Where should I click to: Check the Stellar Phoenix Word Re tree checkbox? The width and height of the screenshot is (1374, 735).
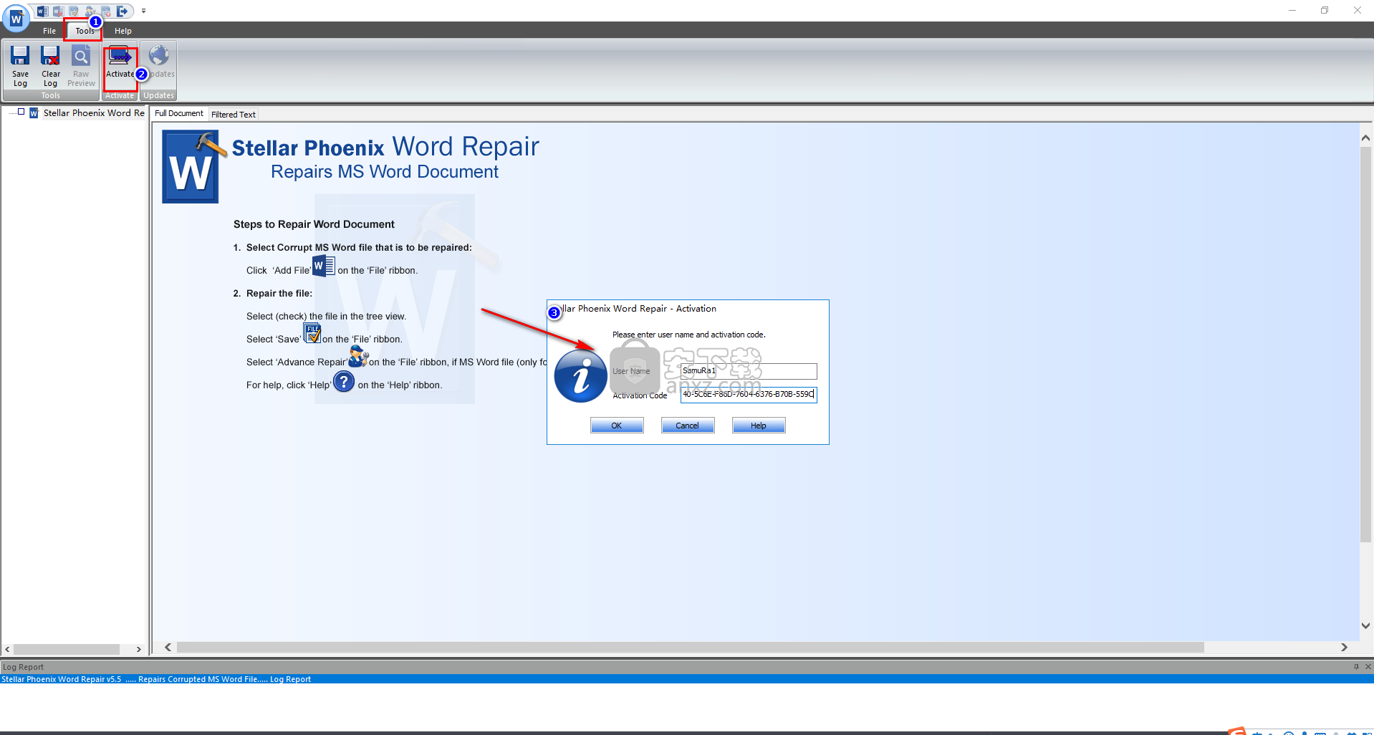21,112
